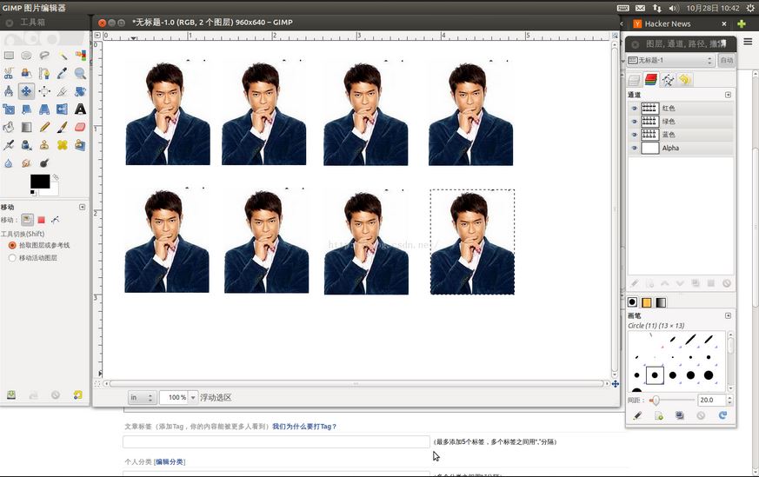This screenshot has height=477, width=759.
Task: Click the 文章标签 tag input field
Action: click(x=276, y=441)
